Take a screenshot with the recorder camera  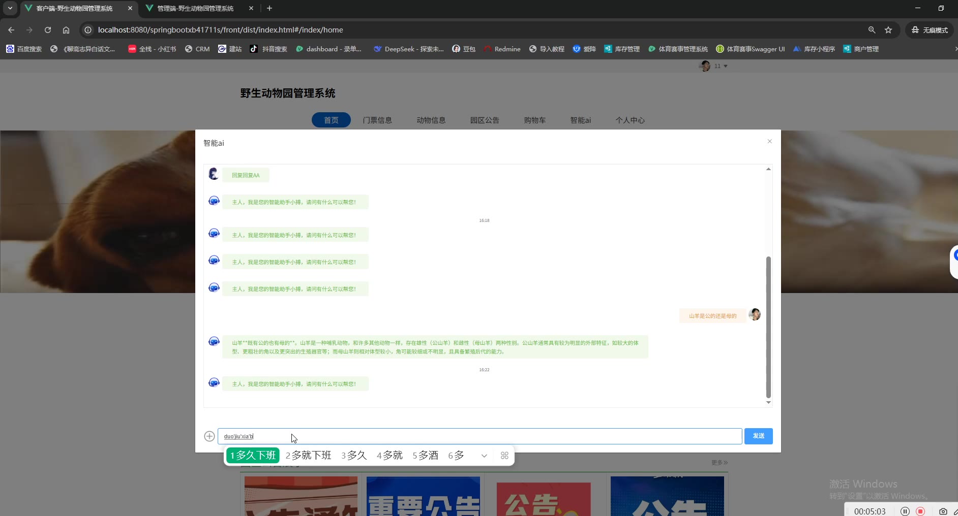coord(943,511)
